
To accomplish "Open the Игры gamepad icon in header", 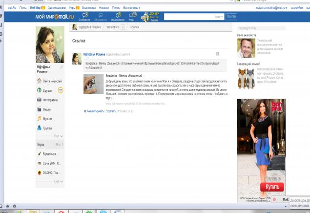I will pos(132,15).
